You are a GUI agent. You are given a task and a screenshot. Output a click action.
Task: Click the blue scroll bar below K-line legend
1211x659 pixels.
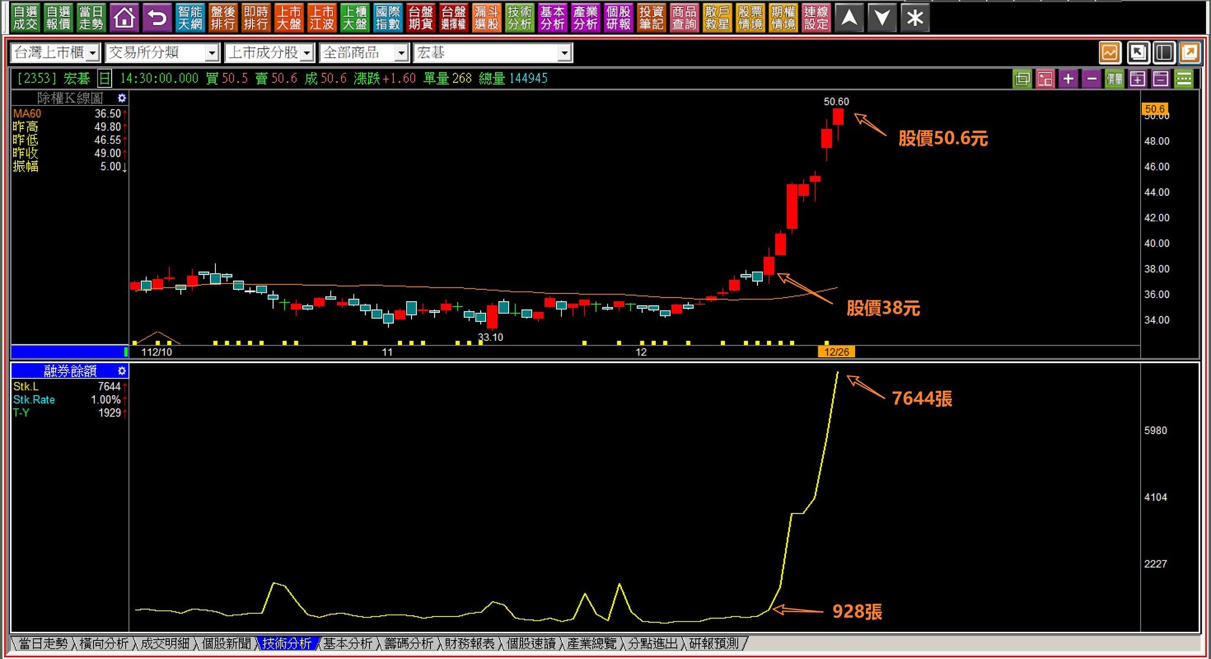pos(69,352)
